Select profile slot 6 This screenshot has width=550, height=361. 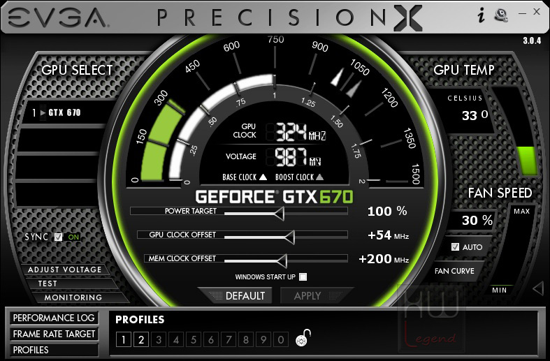tap(211, 339)
